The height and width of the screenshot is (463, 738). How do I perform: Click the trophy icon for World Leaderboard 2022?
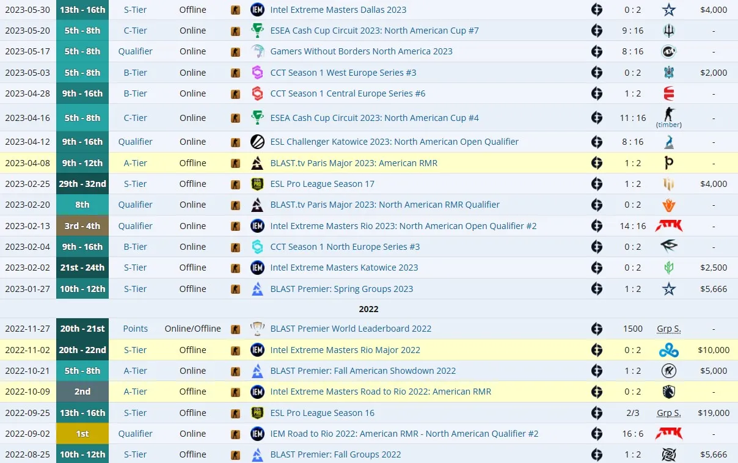pyautogui.click(x=258, y=329)
